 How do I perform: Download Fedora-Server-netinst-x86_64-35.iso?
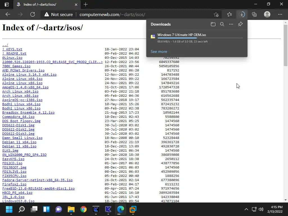pos(37,180)
